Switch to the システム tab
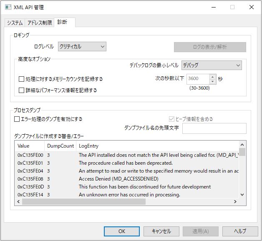Viewport: 262px width, 241px height. pos(15,23)
